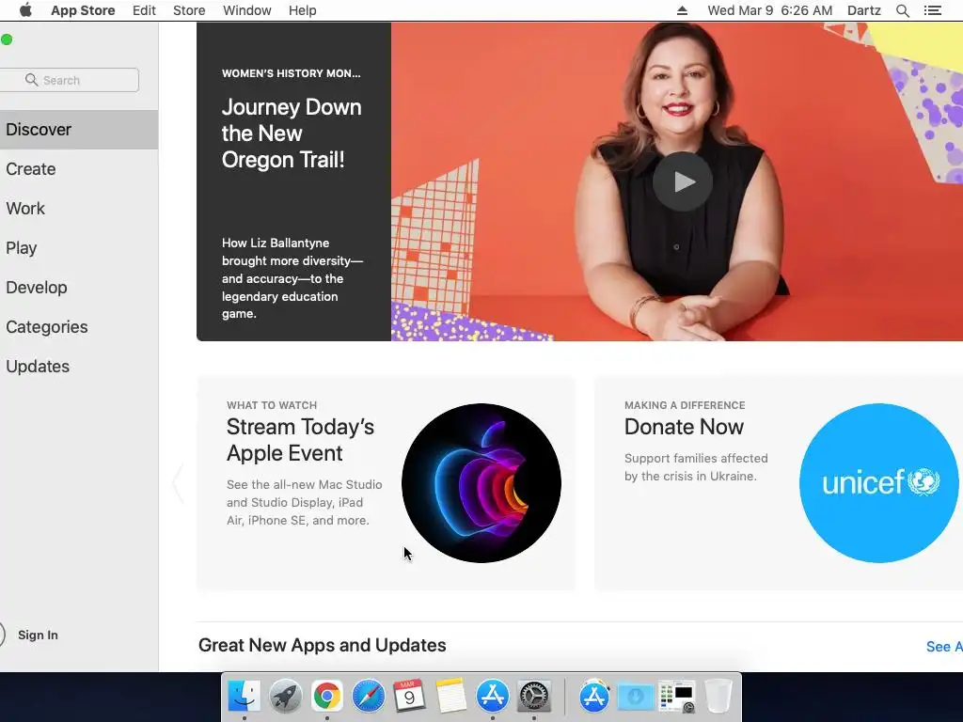Open Calendar icon showing MAR 9

[410, 697]
